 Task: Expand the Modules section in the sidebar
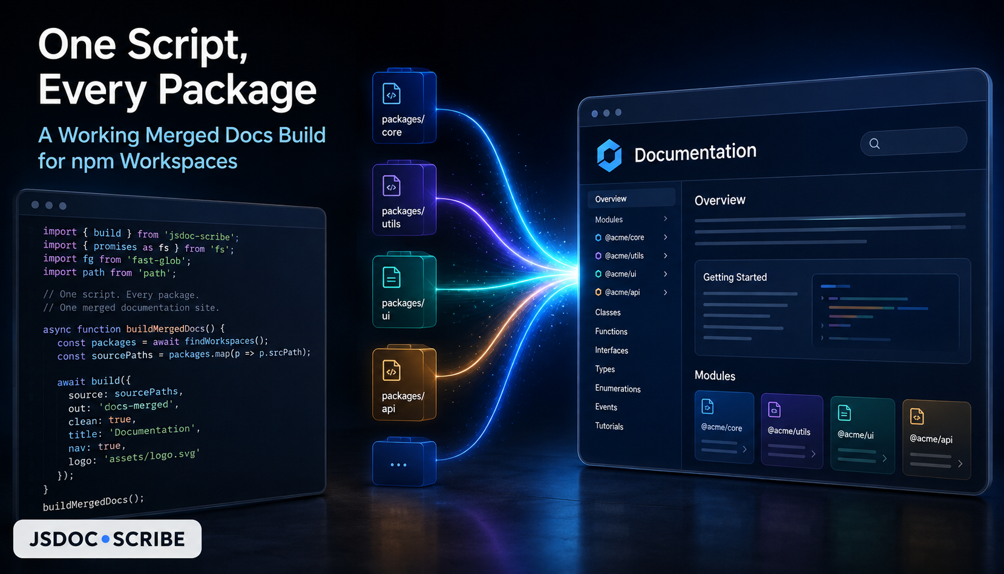coord(666,219)
